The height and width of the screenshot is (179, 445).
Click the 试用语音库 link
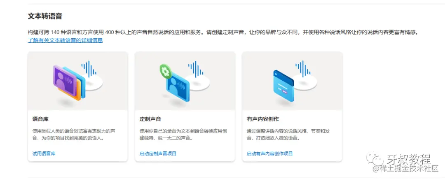[44, 154]
